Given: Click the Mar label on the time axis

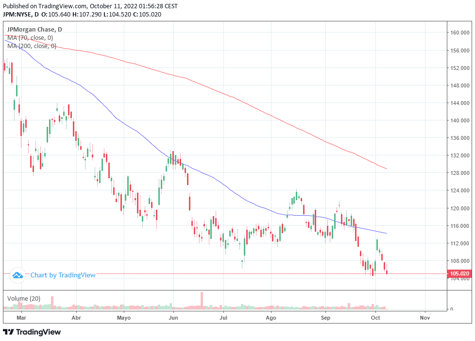Looking at the screenshot, I should [x=21, y=318].
